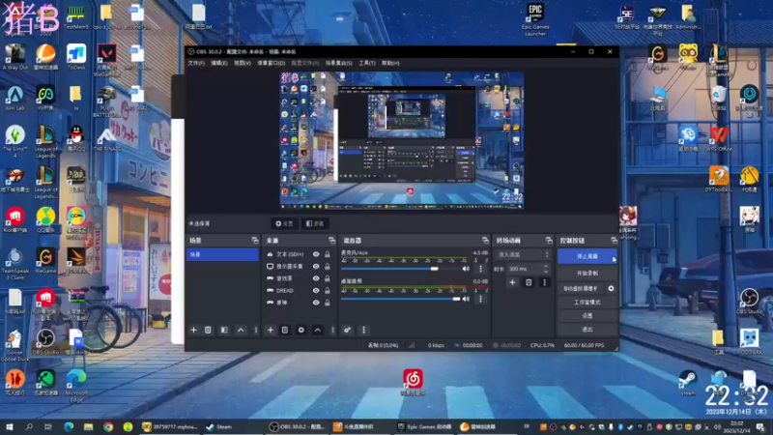Delete the selected scene with trash icon

(208, 330)
